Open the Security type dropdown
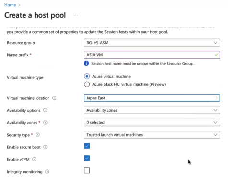This screenshot has width=228, height=178. pos(152,135)
